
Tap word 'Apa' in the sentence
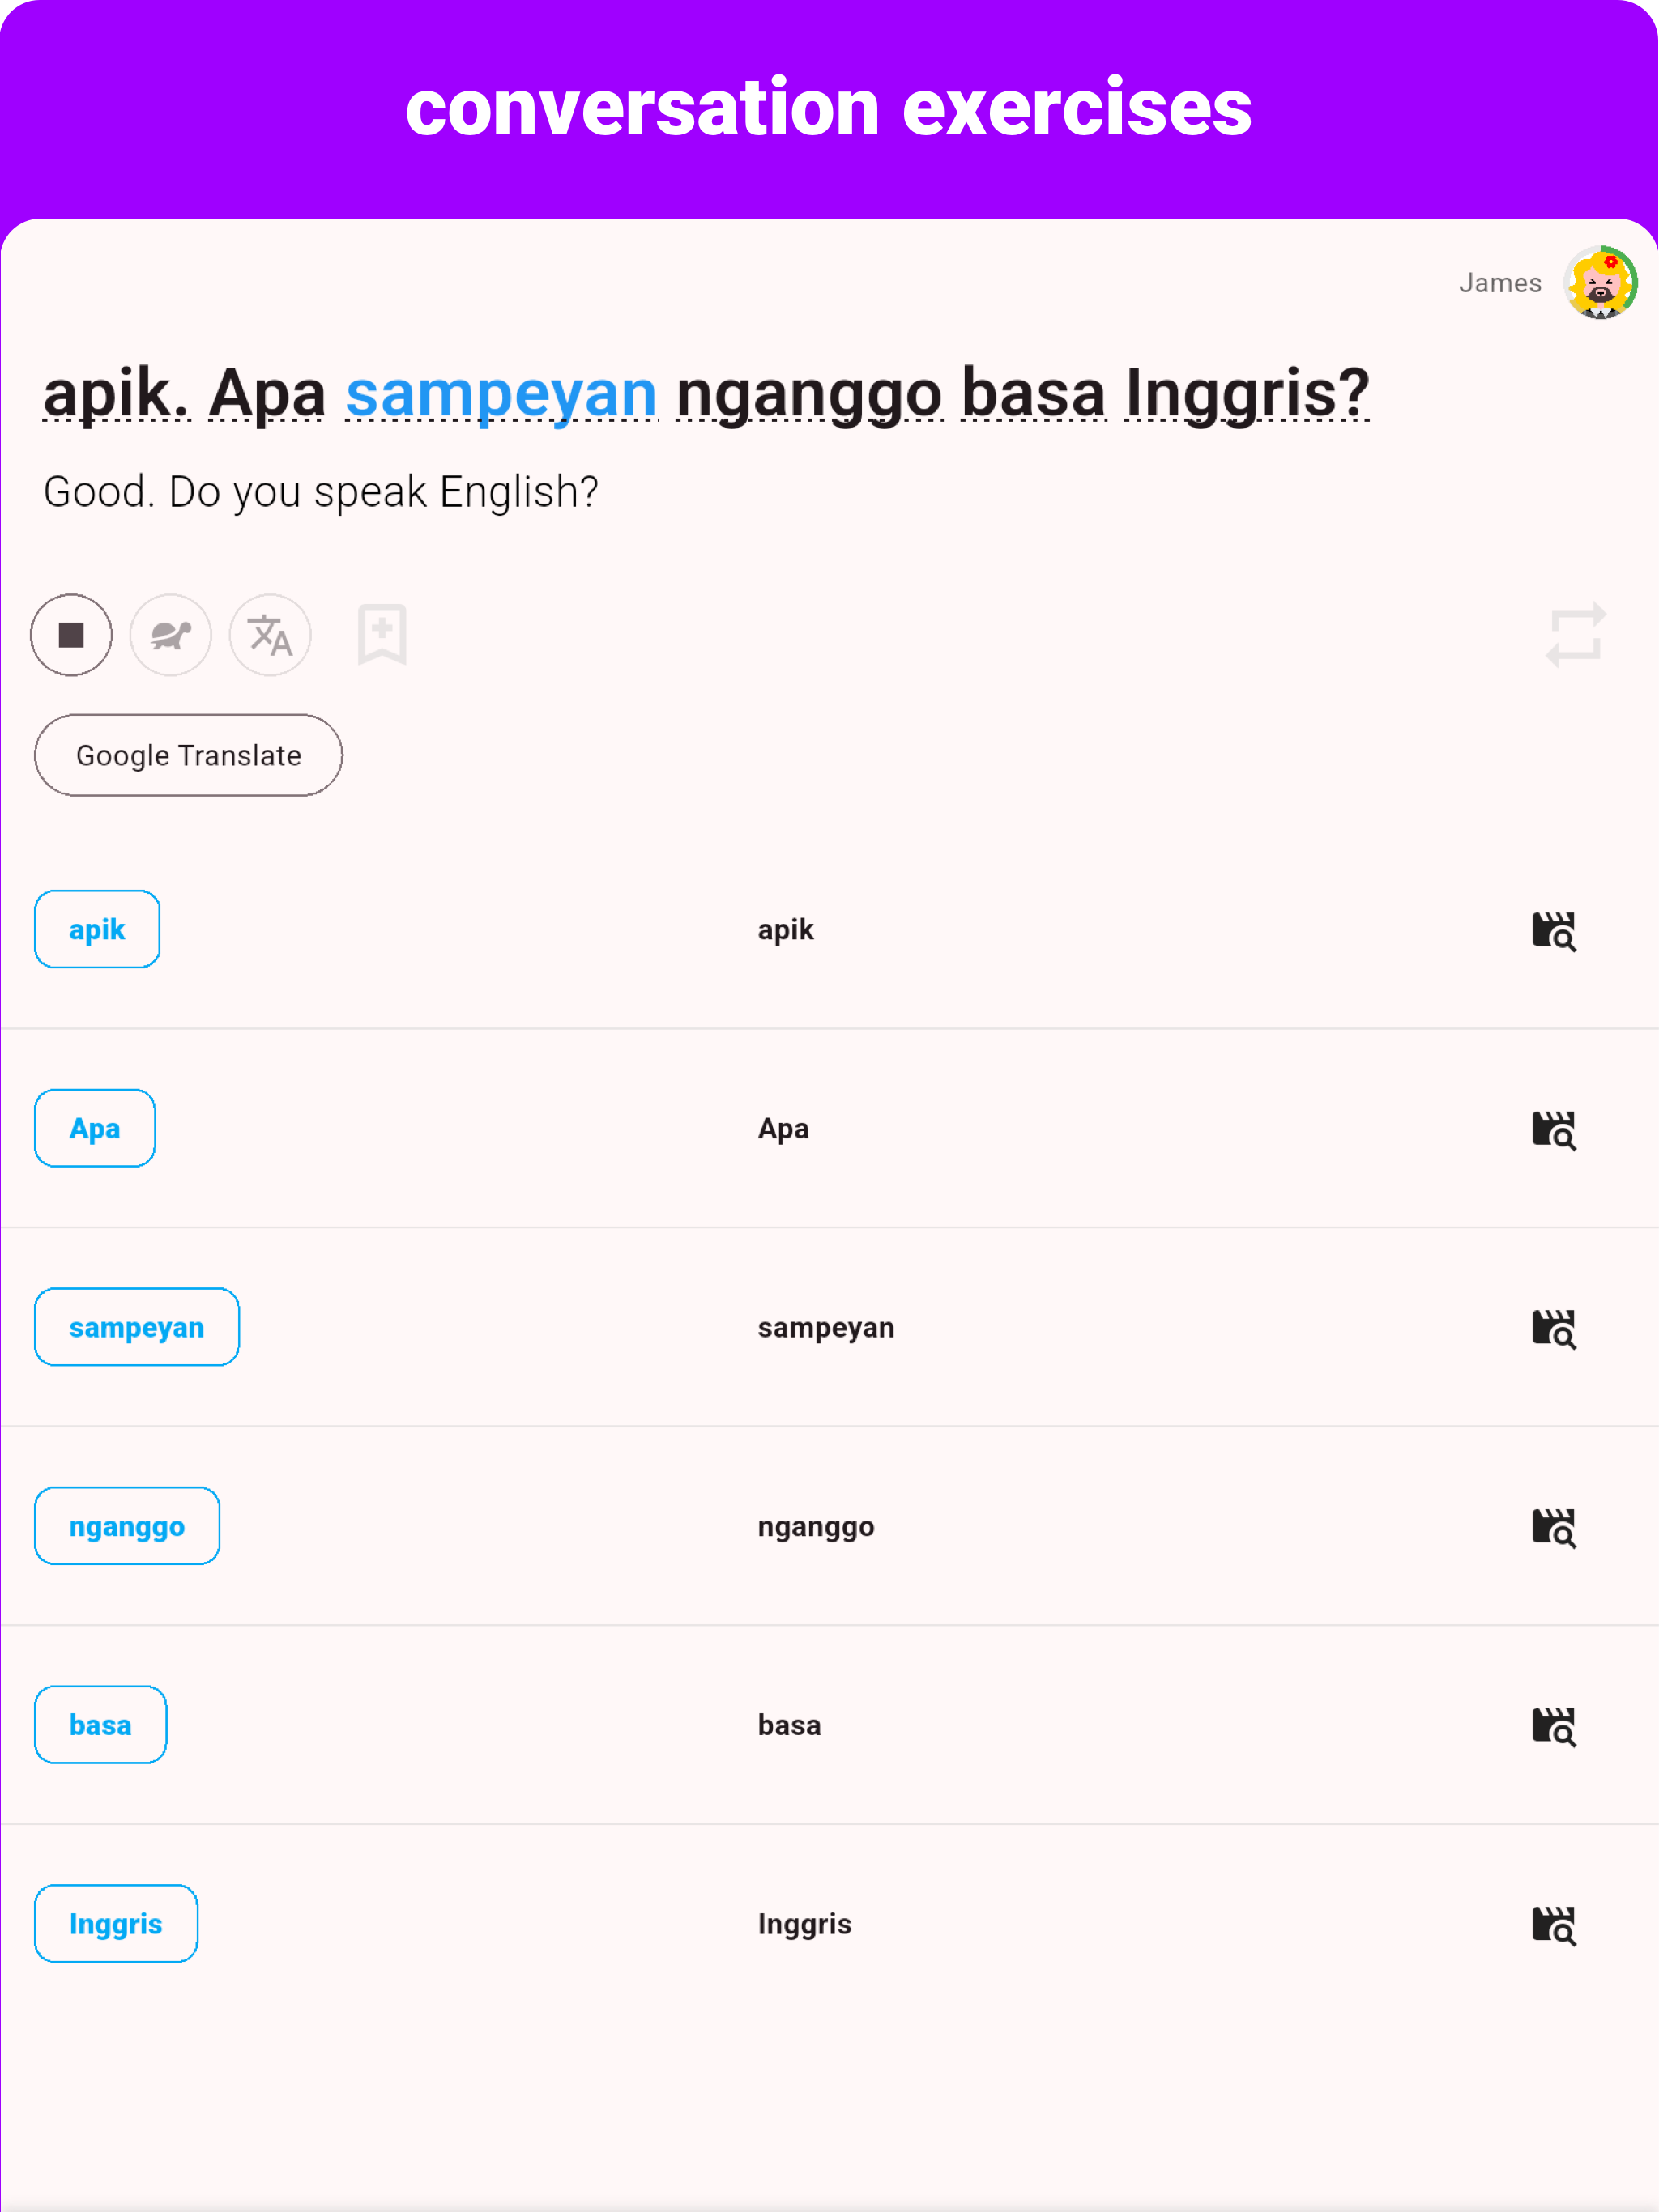(267, 393)
